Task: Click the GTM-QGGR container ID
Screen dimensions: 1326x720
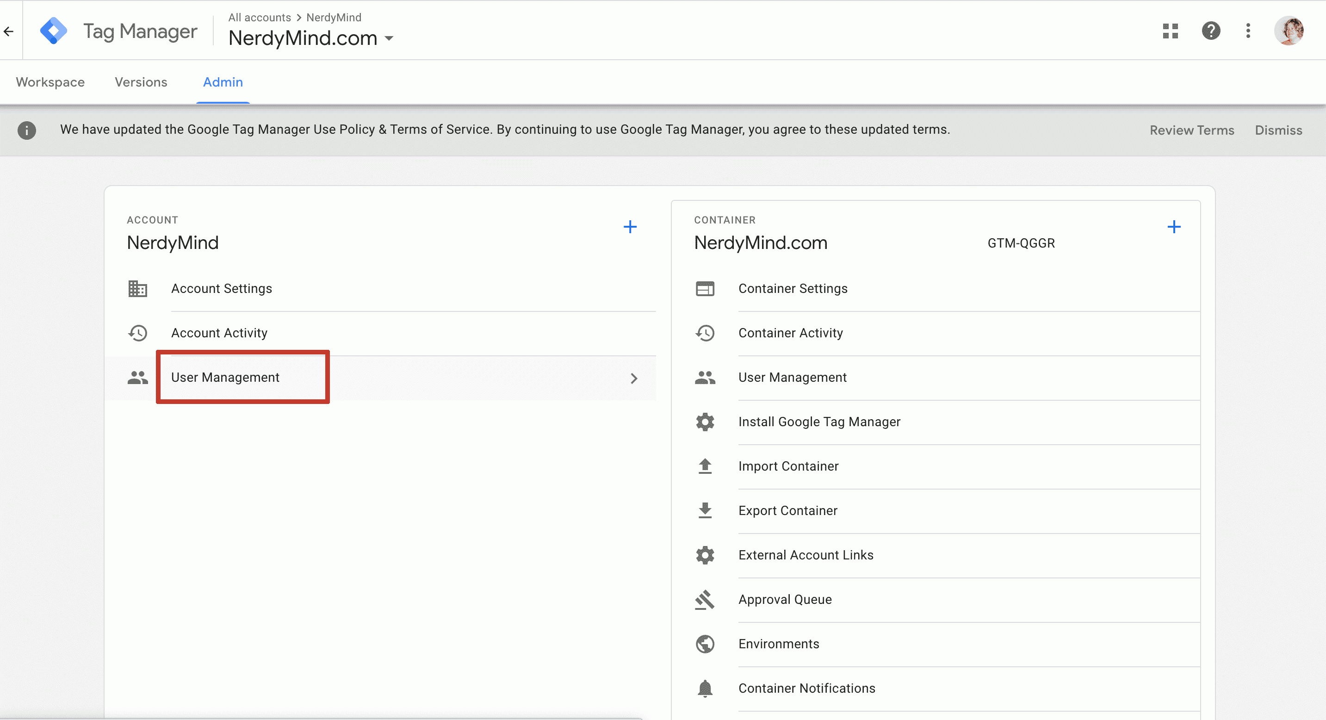Action: click(1021, 243)
